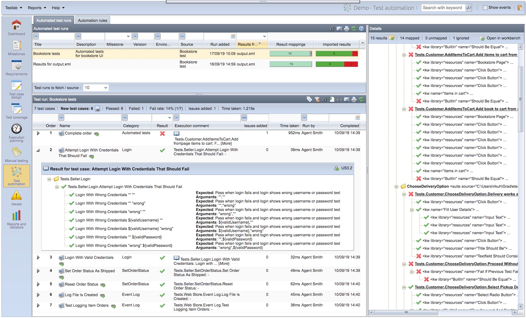Collapse the Tests.Seller.Login tree node
The height and width of the screenshot is (318, 526).
49,179
